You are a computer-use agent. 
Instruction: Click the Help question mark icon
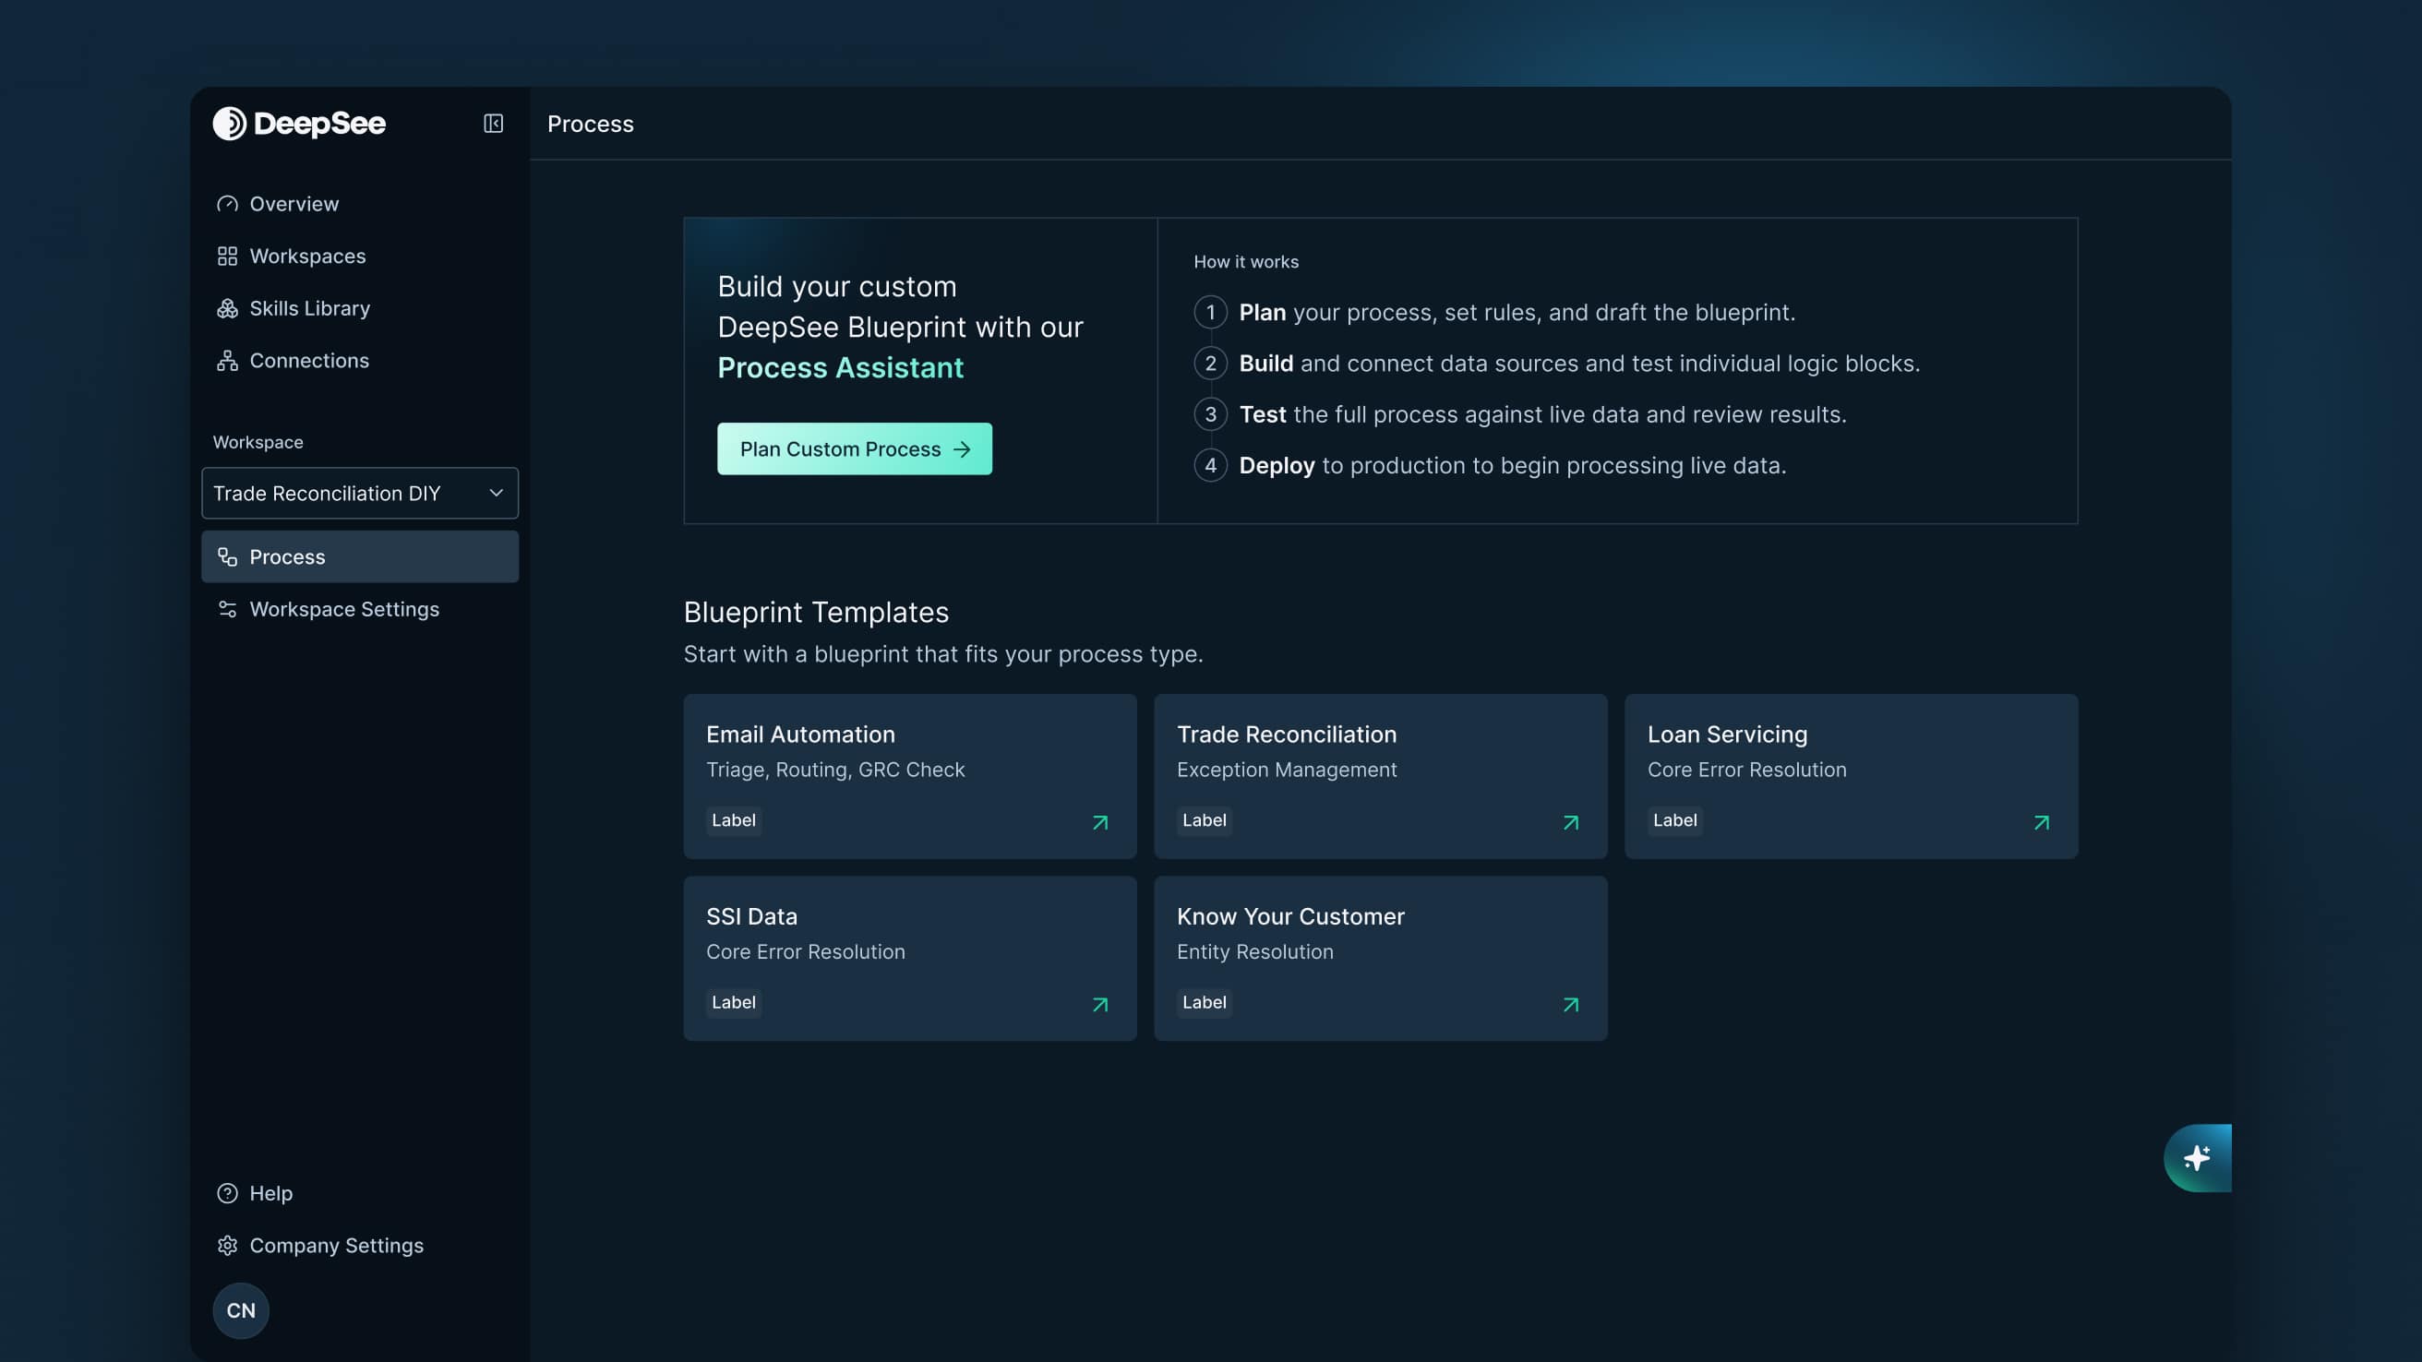[x=226, y=1193]
